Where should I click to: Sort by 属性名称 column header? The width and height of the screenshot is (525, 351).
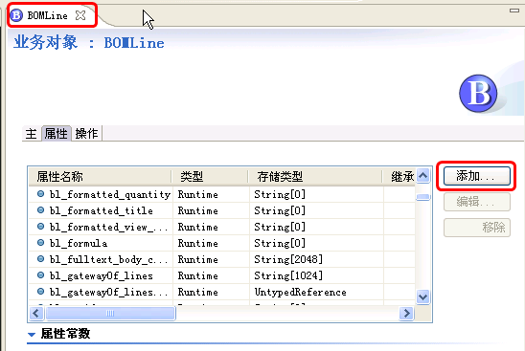[100, 177]
